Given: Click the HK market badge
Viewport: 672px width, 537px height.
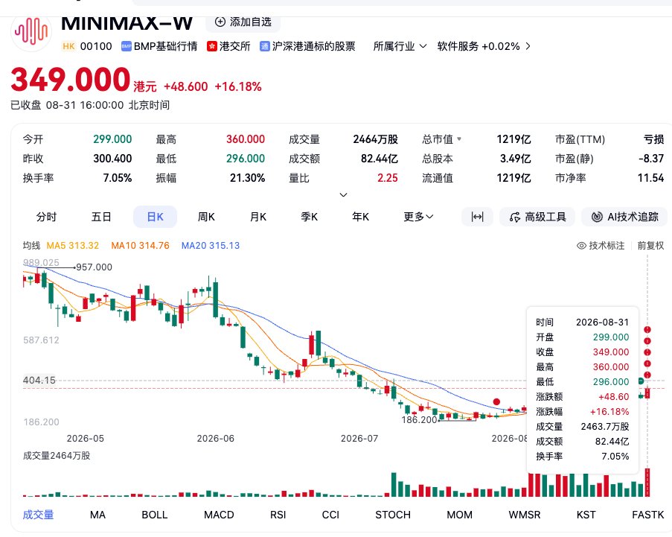Looking at the screenshot, I should click(x=68, y=46).
